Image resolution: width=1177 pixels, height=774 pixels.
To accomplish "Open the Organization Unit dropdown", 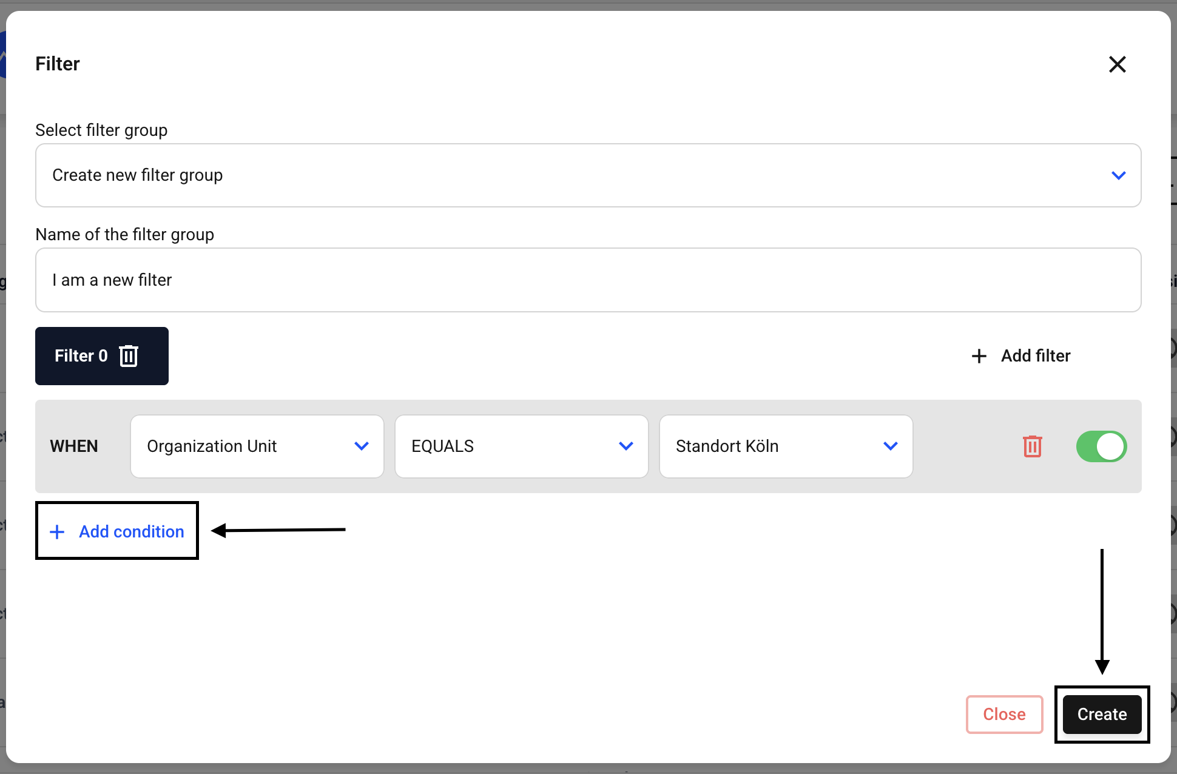I will pyautogui.click(x=257, y=446).
